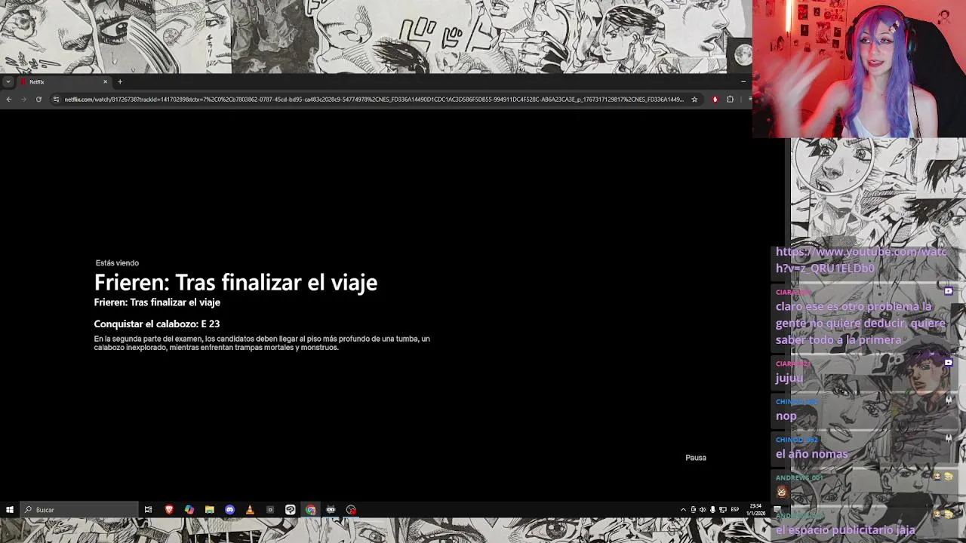Select the Netflix browser tab

(x=63, y=81)
